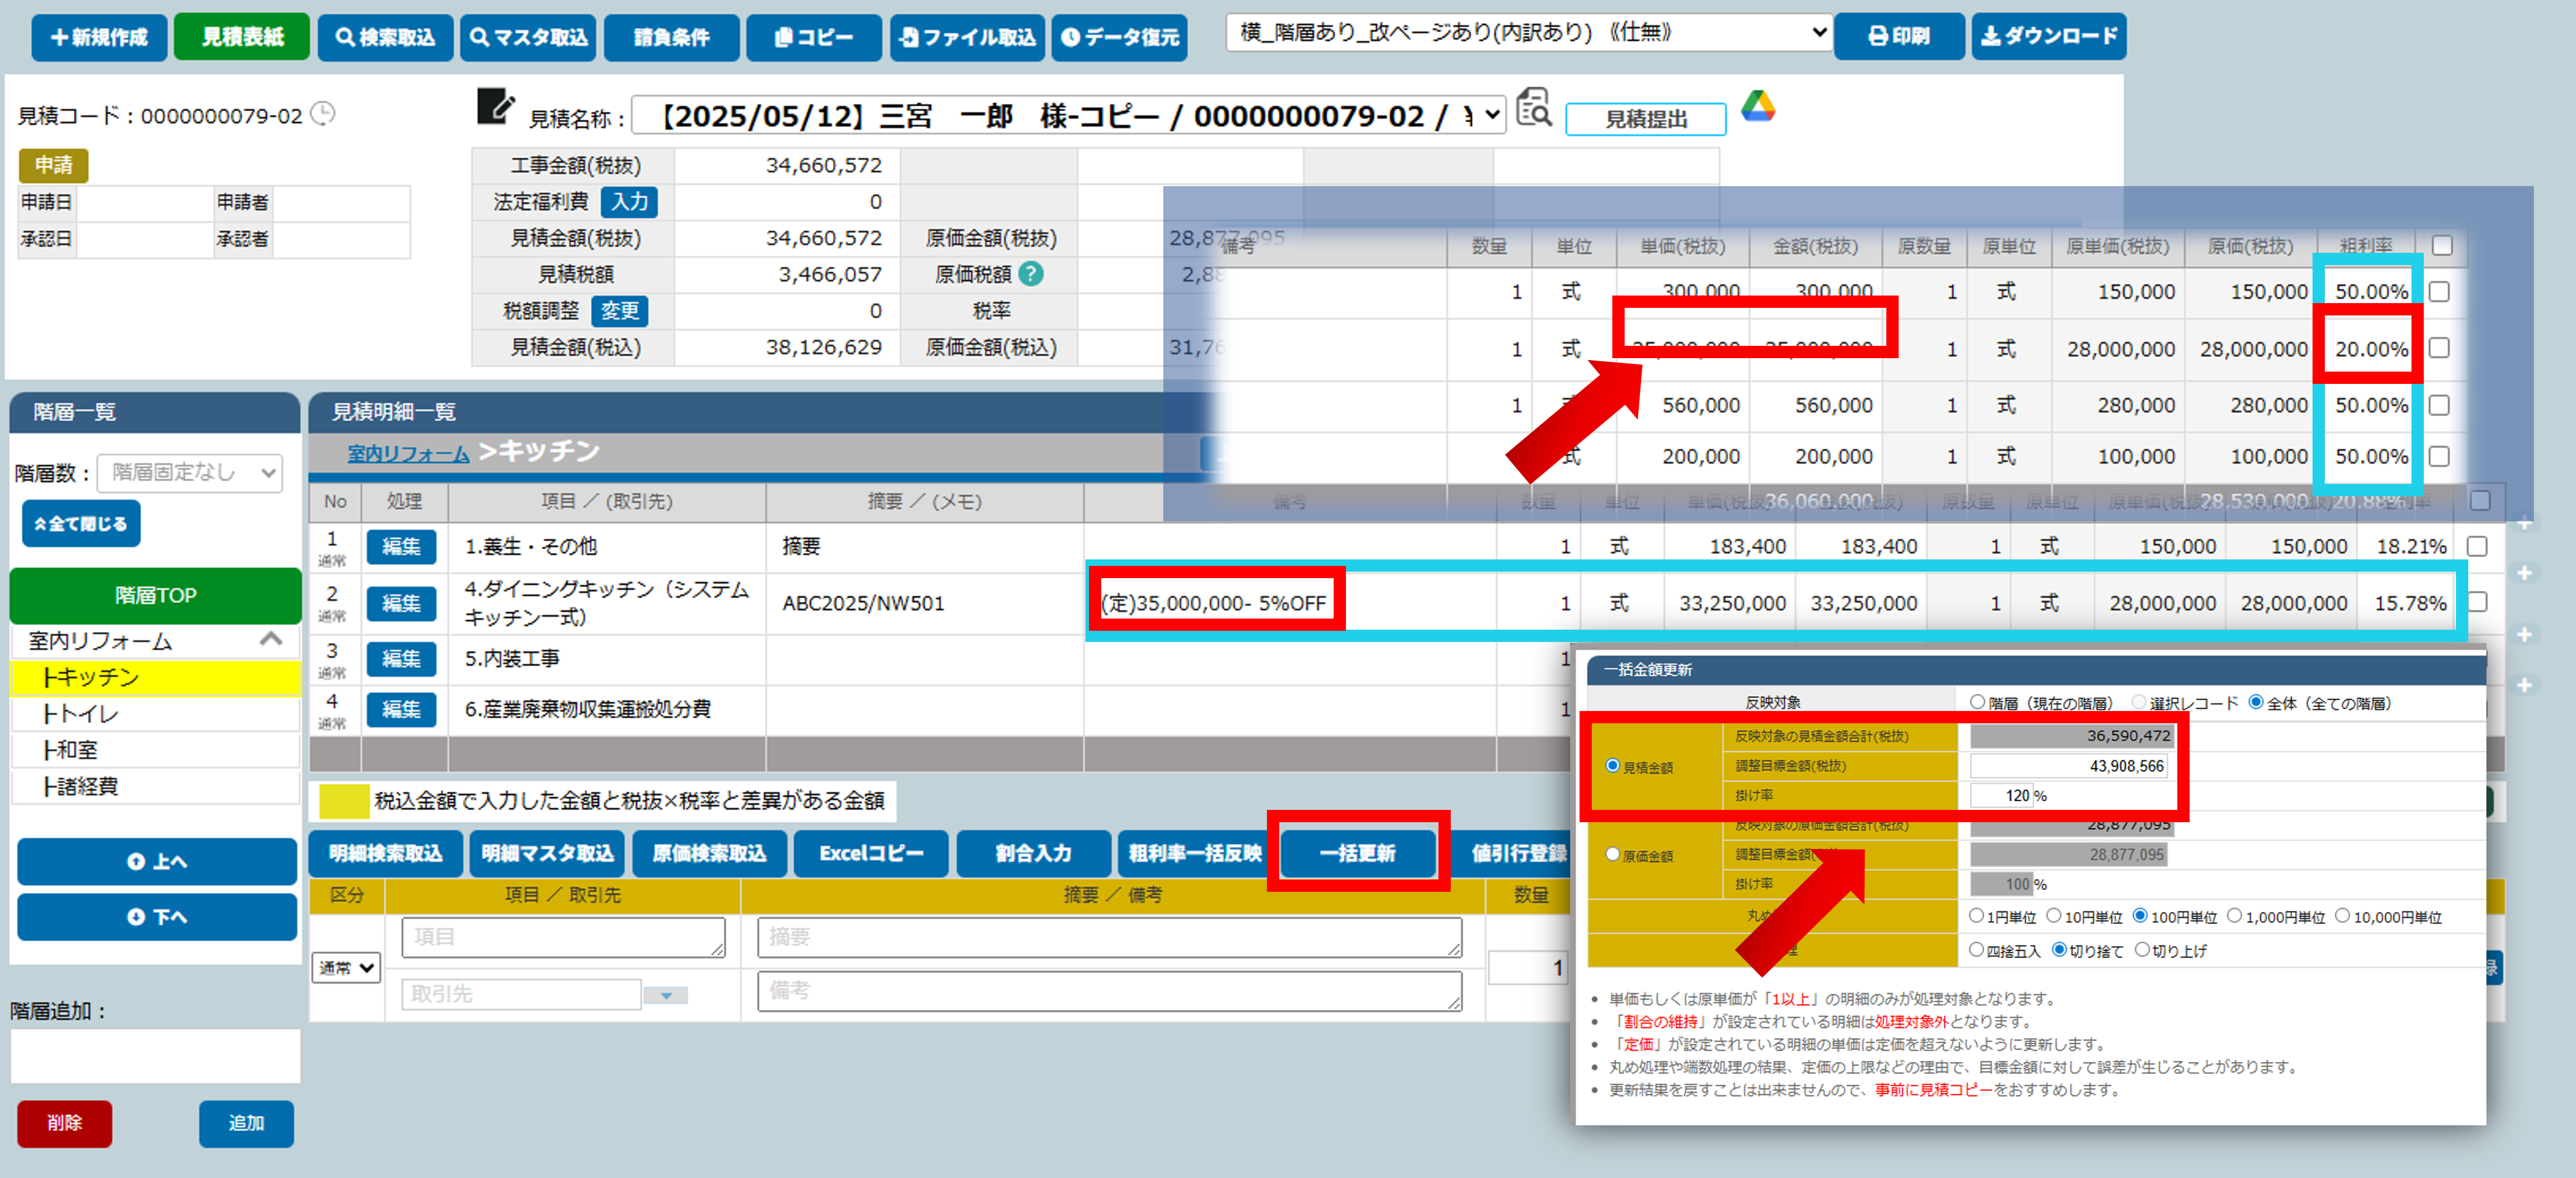Collapse the 室内リフォーム tree node
2576x1178 pixels.
[x=271, y=640]
